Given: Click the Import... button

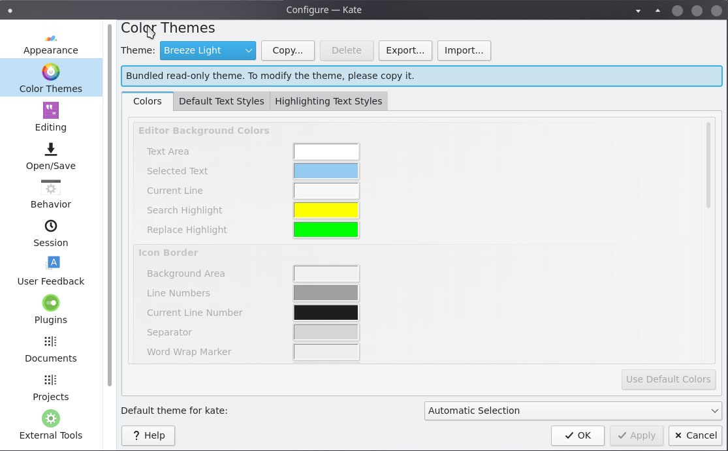Looking at the screenshot, I should 464,50.
